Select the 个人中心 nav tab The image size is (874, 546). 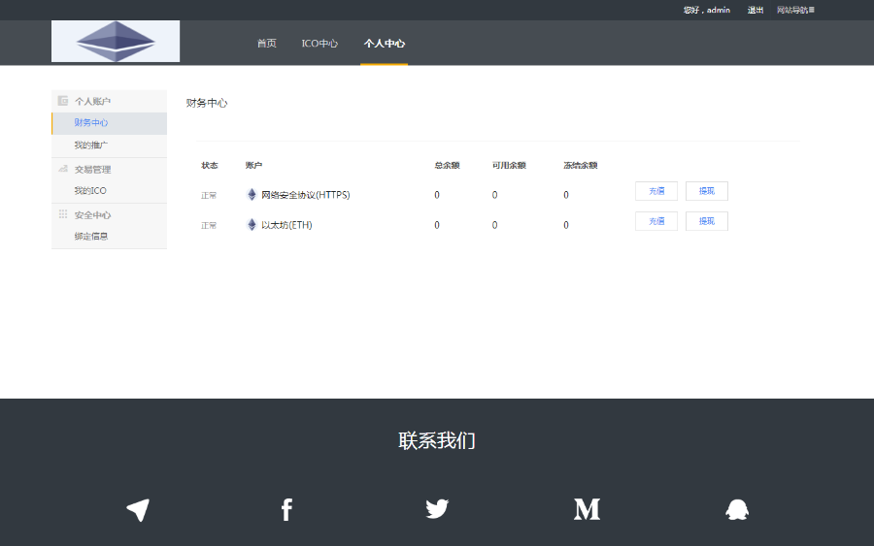[384, 44]
